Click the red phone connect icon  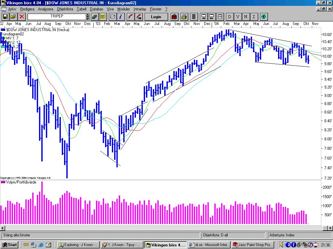tap(131, 17)
